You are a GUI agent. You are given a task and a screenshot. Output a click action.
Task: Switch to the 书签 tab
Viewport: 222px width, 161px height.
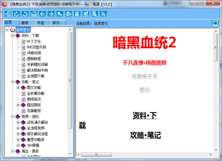tap(42, 23)
